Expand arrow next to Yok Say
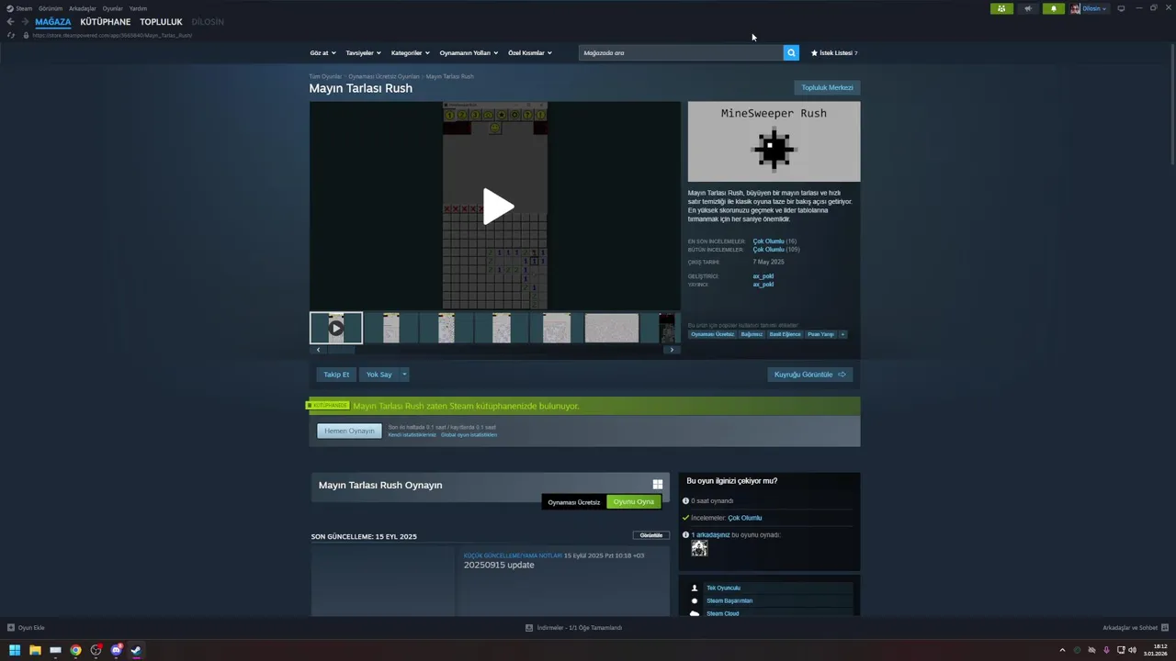The height and width of the screenshot is (661, 1176). (x=404, y=375)
